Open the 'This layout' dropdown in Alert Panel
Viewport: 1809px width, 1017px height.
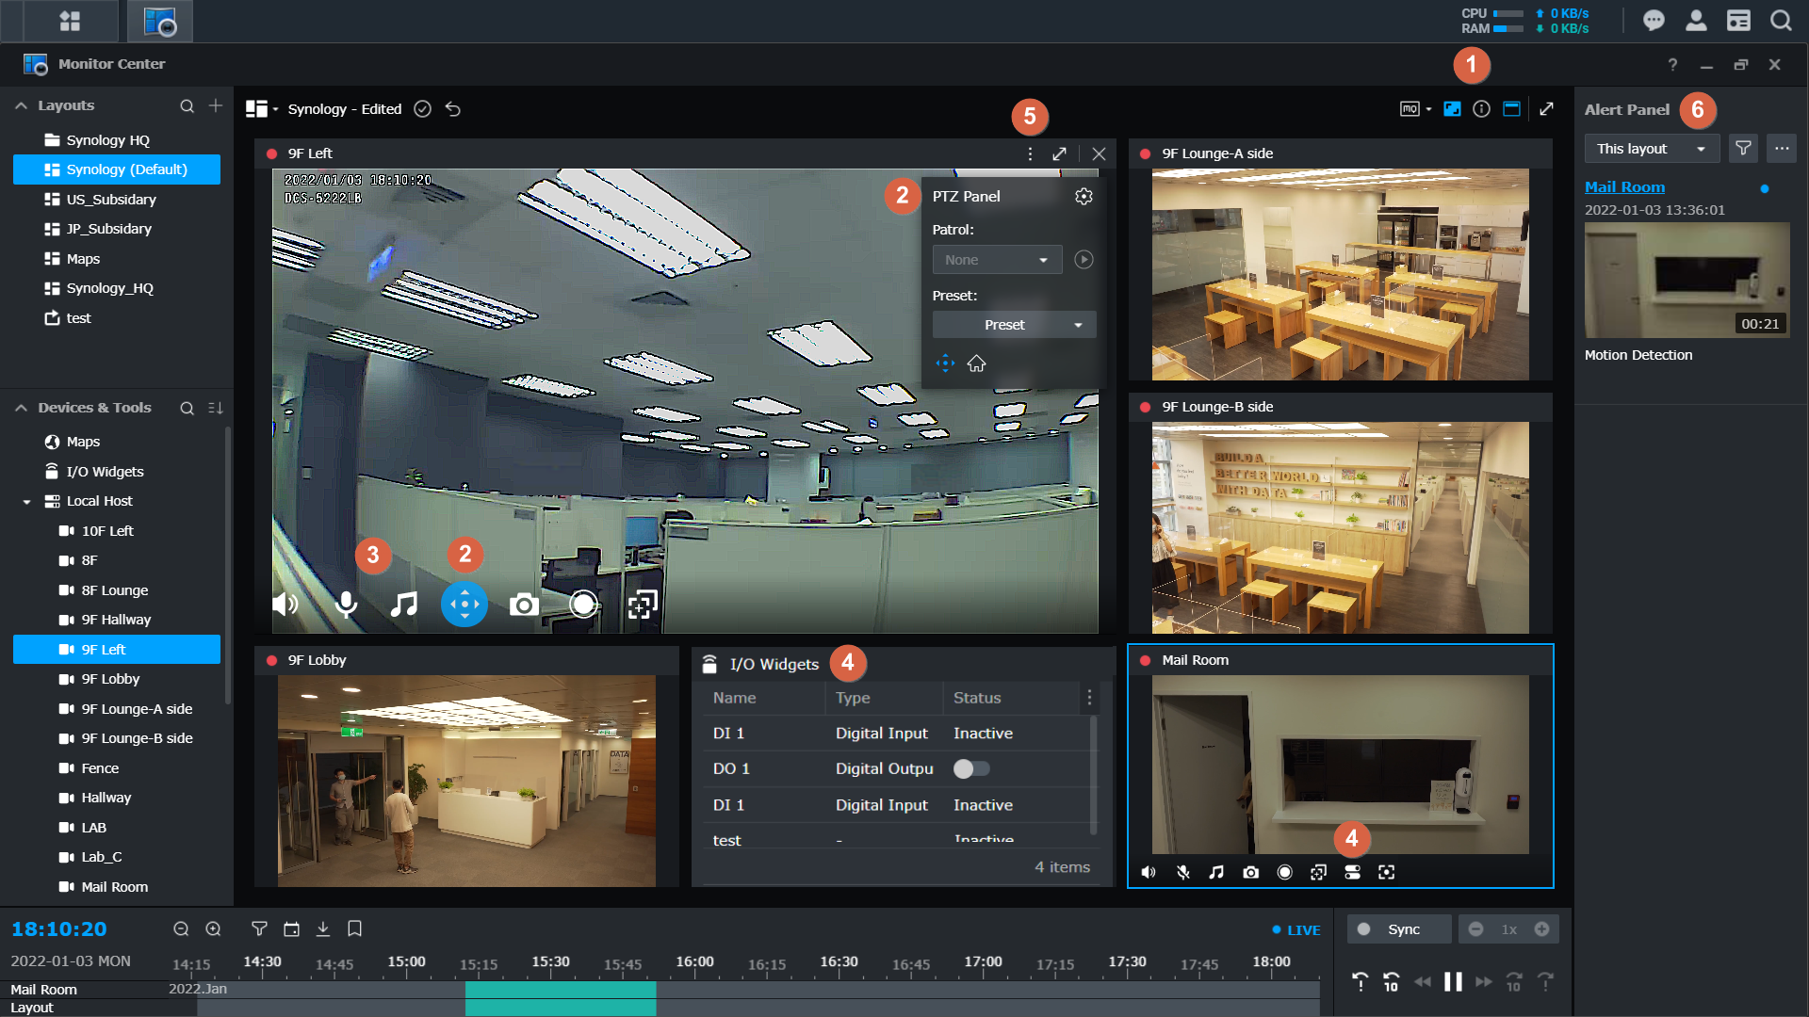(1650, 148)
